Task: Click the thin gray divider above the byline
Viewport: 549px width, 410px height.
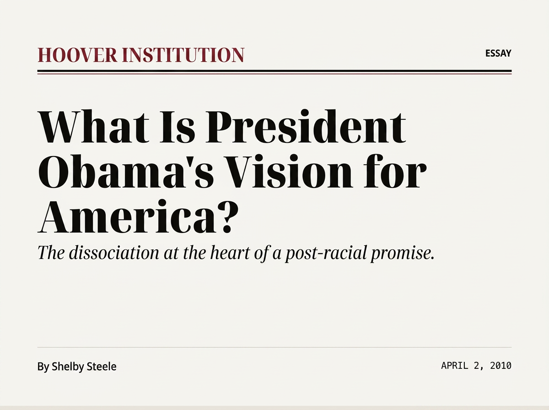Action: tap(274, 347)
